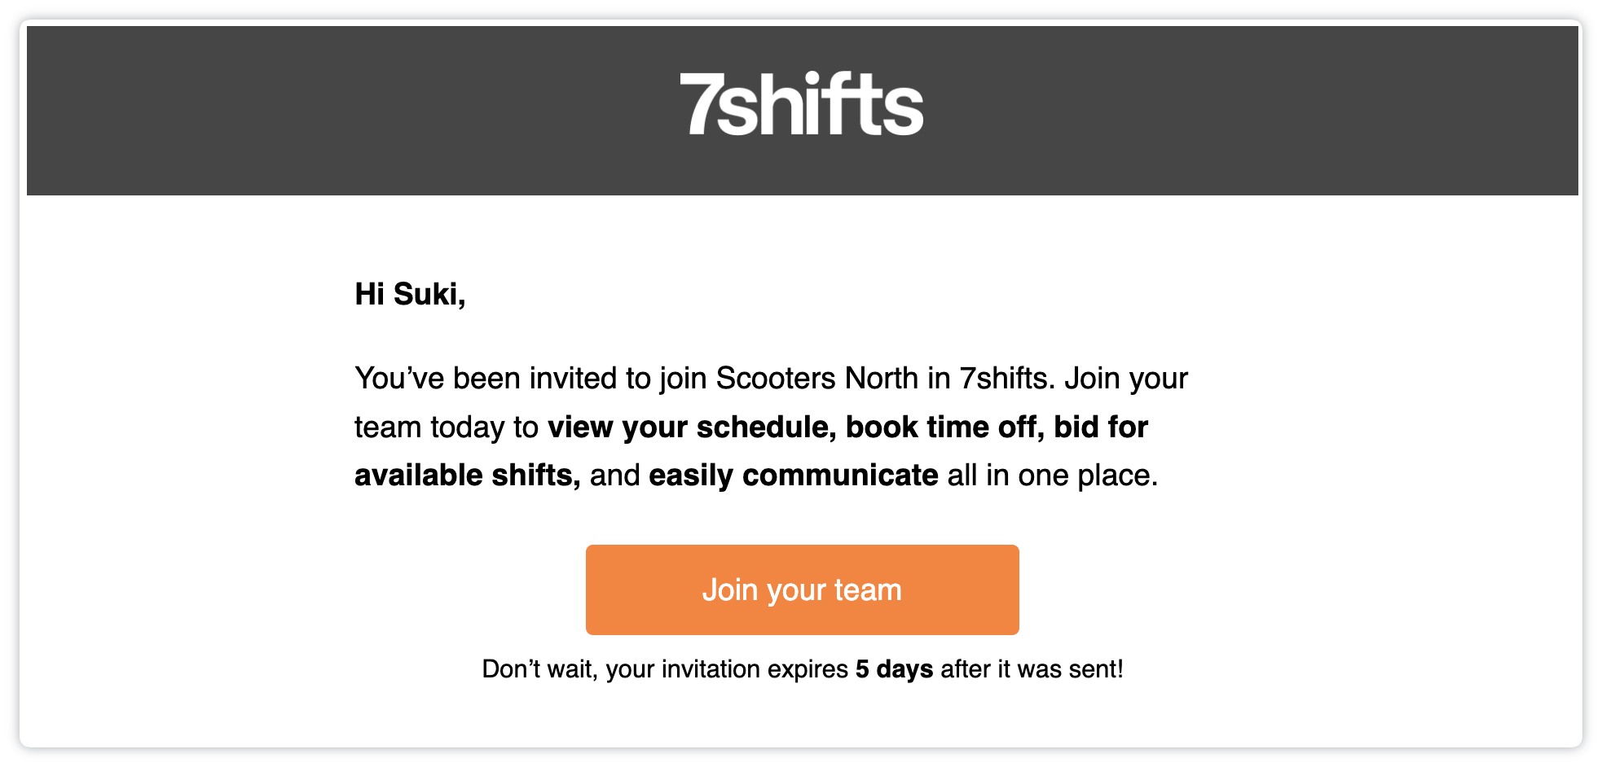Image resolution: width=1602 pixels, height=767 pixels.
Task: Click the 'team today to' text
Action: click(x=446, y=427)
